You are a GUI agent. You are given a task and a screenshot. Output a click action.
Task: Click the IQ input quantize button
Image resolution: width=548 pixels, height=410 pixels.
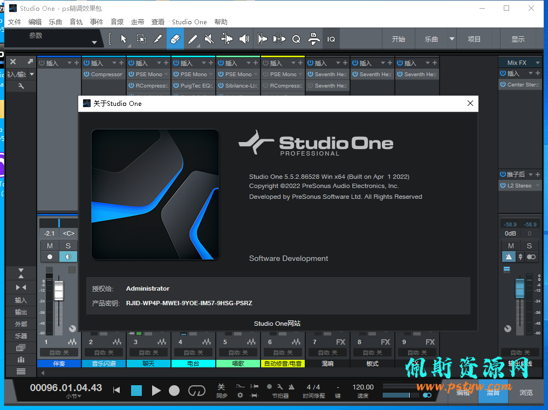pyautogui.click(x=331, y=39)
